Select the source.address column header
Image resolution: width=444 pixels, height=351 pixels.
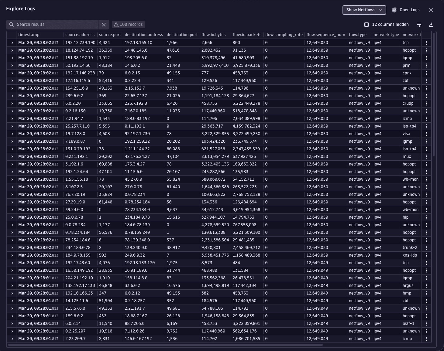80,35
